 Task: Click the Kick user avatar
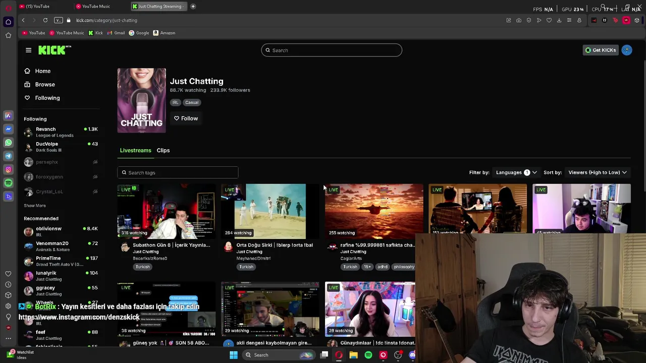pos(627,50)
